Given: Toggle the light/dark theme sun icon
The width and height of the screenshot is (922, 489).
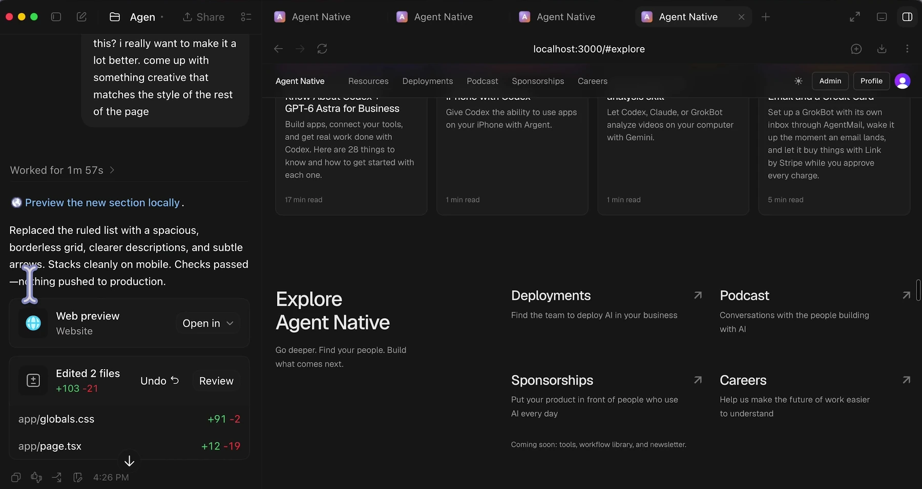Looking at the screenshot, I should click(799, 81).
